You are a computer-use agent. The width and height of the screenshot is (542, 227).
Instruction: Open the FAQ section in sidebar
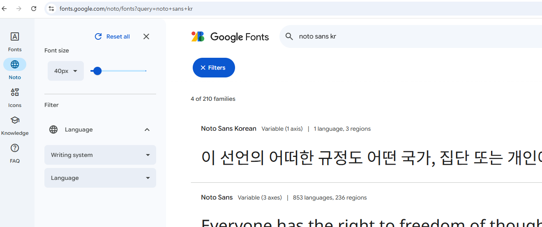15,154
